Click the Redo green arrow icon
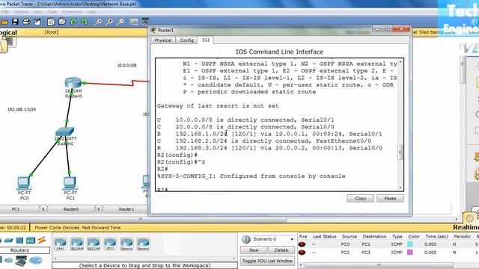This screenshot has width=479, height=269. click(x=85, y=22)
